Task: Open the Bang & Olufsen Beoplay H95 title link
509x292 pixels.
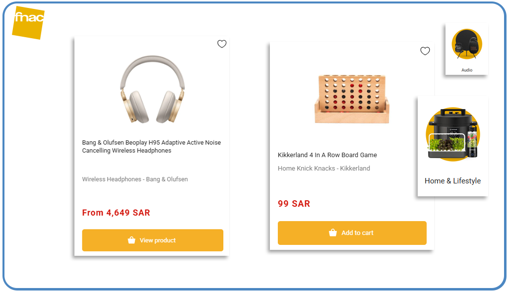Action: coord(151,146)
